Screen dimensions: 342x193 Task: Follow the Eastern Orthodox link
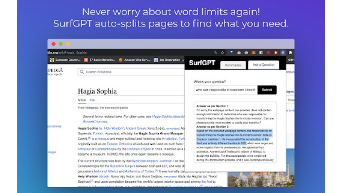[x=119, y=144]
